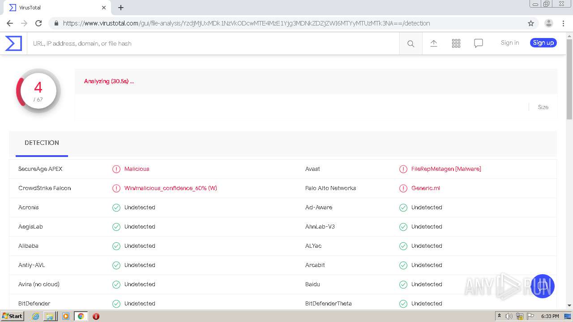Reload the page
The image size is (573, 322).
[38, 23]
